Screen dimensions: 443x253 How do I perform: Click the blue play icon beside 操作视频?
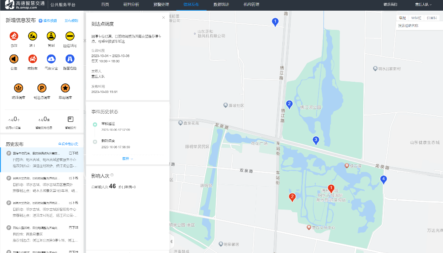[40, 20]
